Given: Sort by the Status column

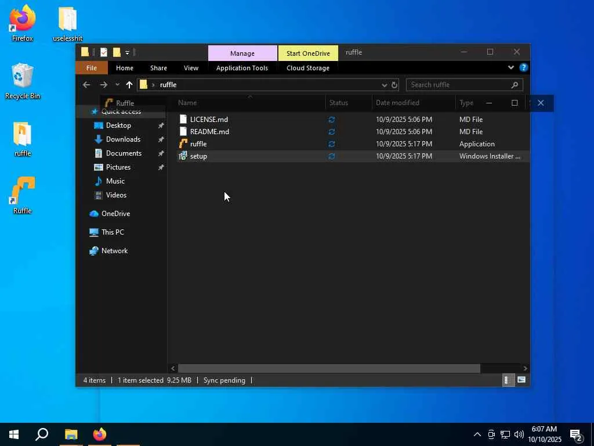Looking at the screenshot, I should (x=339, y=103).
